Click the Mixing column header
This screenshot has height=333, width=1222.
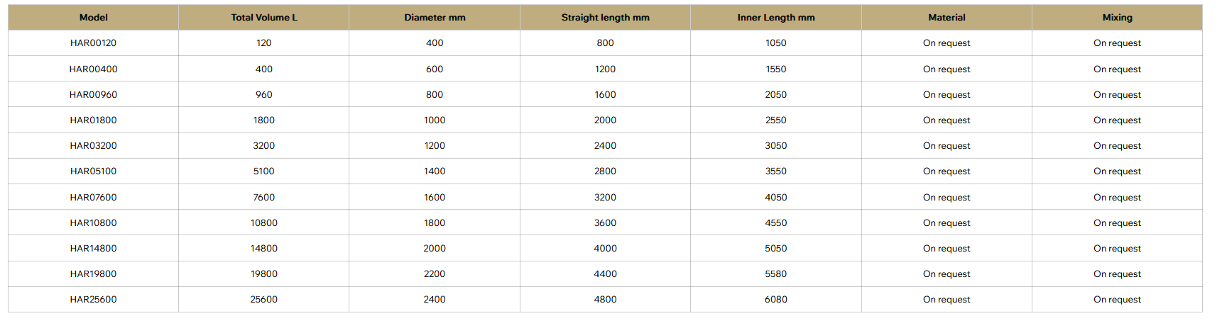click(1117, 18)
